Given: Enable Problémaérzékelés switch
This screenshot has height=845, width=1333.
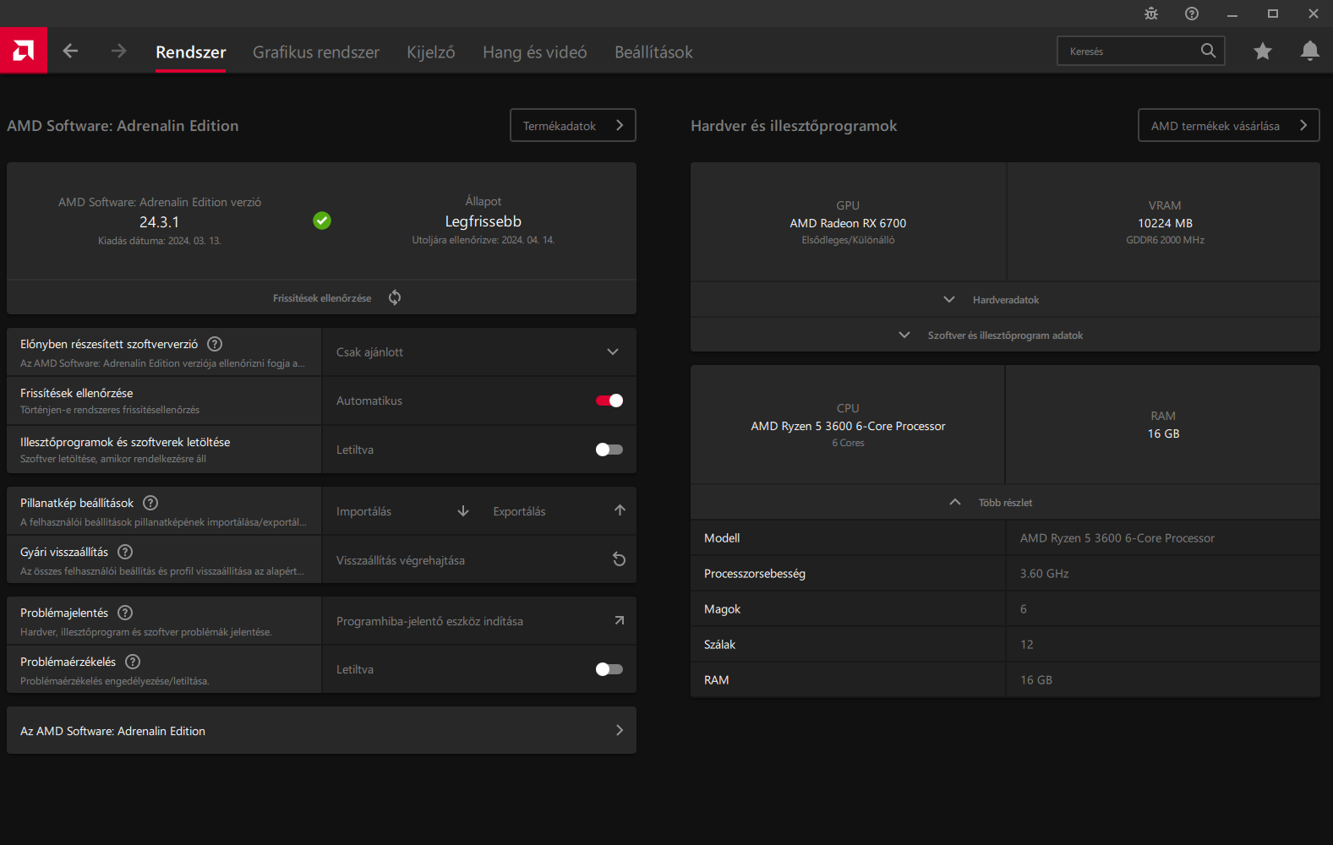Looking at the screenshot, I should click(609, 669).
